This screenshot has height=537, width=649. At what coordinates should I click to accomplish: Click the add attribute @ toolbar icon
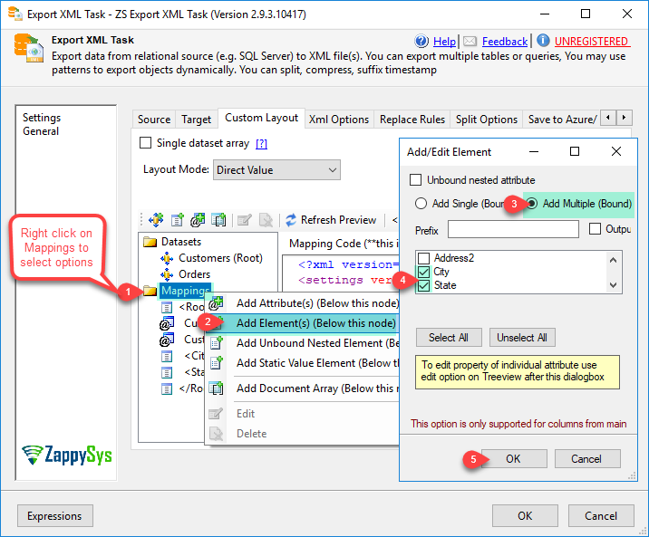point(198,219)
